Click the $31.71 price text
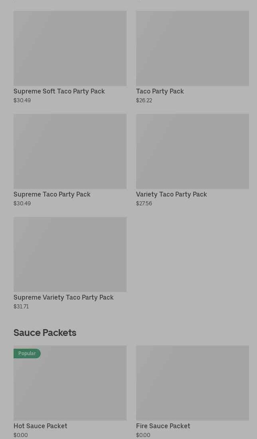 [x=21, y=307]
